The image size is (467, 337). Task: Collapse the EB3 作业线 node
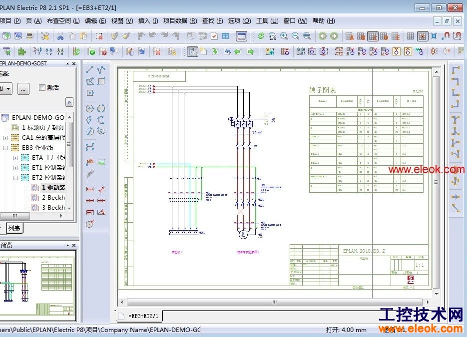[5, 148]
